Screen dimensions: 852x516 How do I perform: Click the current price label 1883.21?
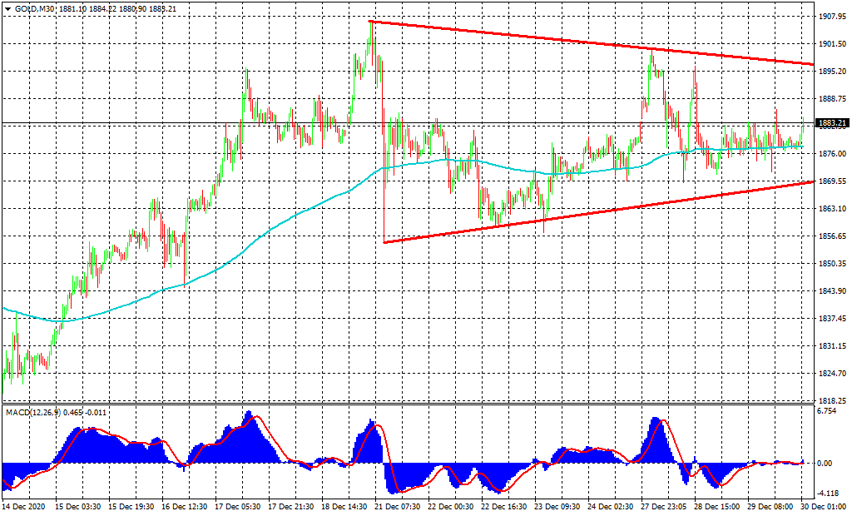click(832, 123)
